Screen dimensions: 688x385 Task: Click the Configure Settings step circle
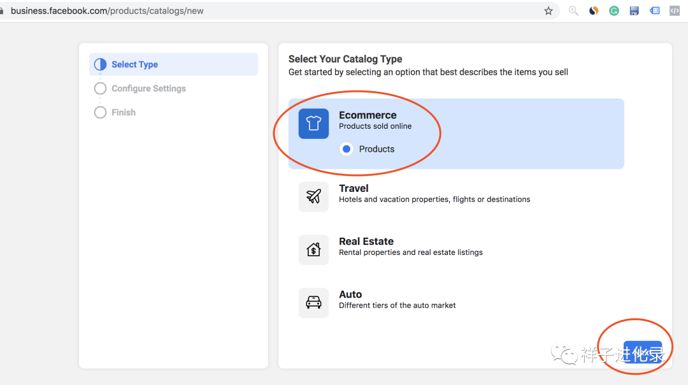pyautogui.click(x=100, y=88)
